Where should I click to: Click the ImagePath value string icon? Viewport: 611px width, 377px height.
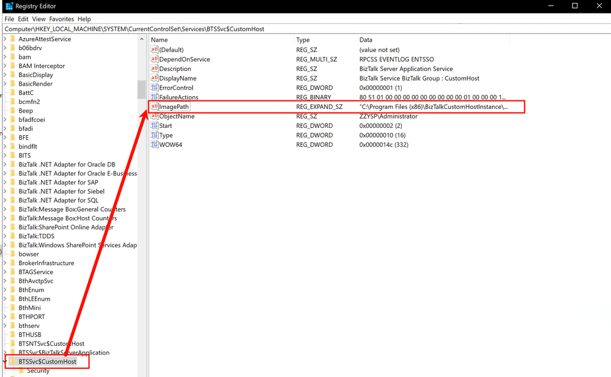click(x=154, y=106)
